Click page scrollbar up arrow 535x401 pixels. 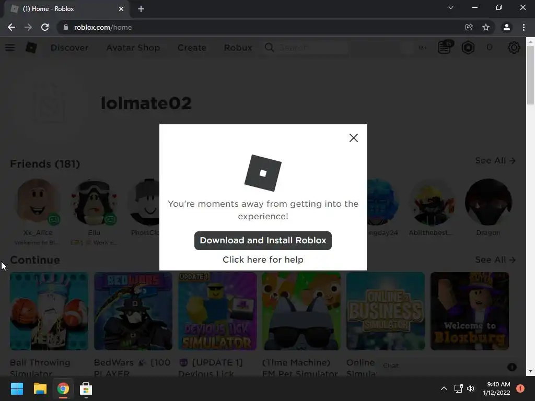point(530,42)
